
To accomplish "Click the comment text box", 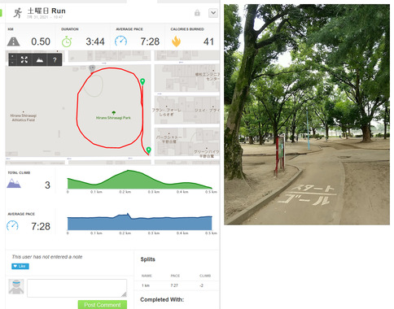I will point(77,288).
